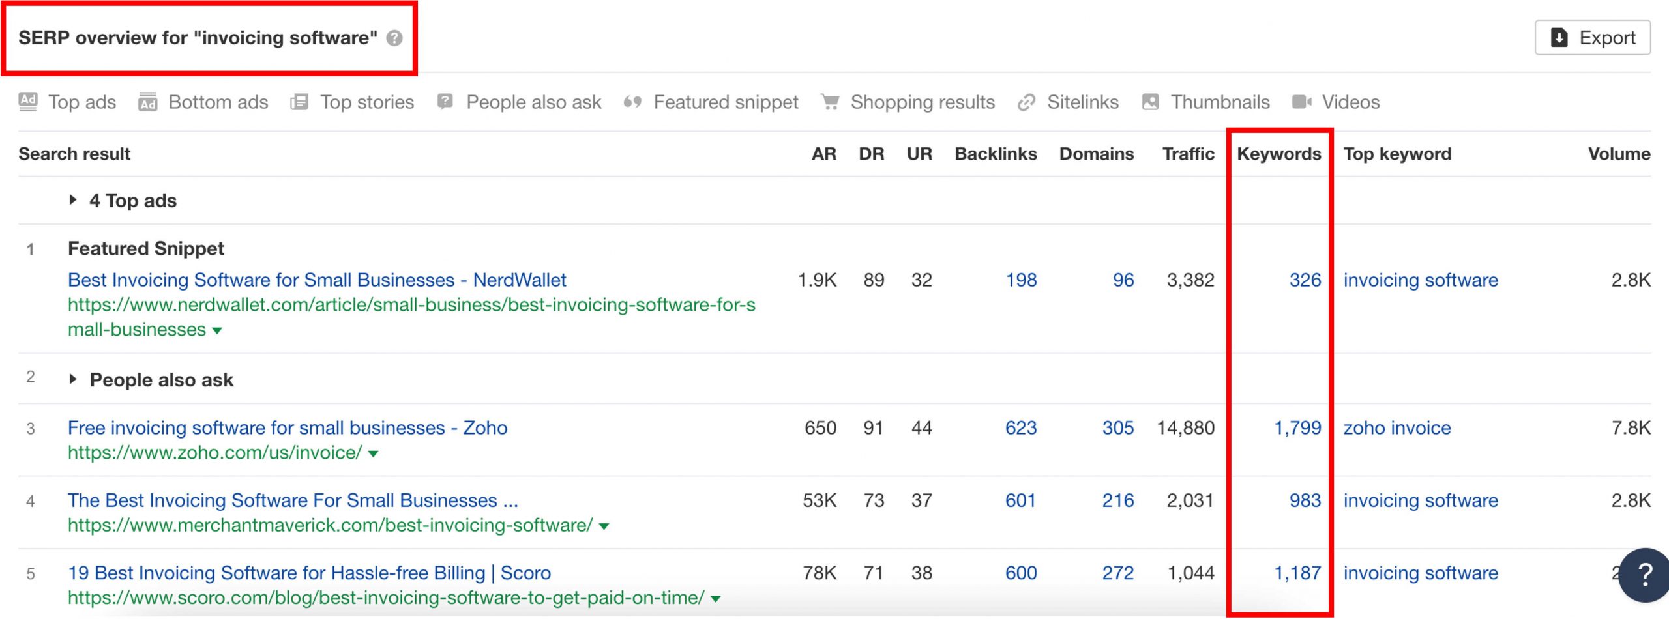Click the Top stories filter icon
Viewport: 1669px width, 619px height.
tap(301, 102)
